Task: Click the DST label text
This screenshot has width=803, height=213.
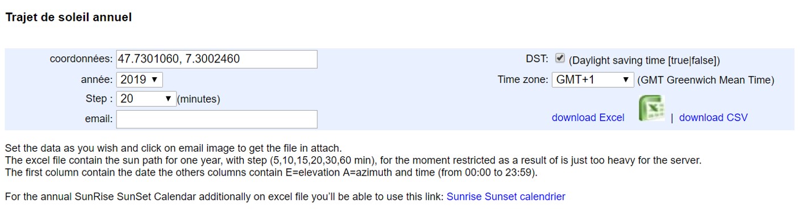Action: pos(537,59)
